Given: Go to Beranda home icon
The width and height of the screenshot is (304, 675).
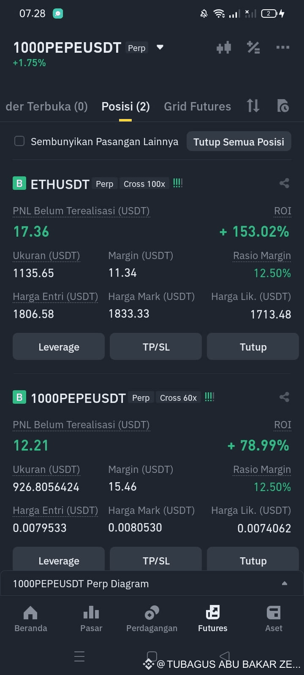Looking at the screenshot, I should point(30,613).
